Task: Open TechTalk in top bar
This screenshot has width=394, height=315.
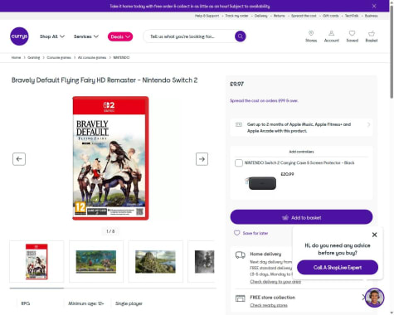Action: (x=352, y=16)
